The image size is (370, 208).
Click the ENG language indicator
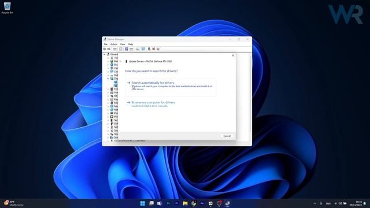(328, 203)
